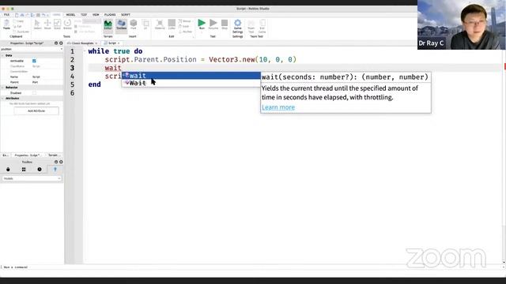
Task: Choose the Select tool in the ribbon
Action: 37,24
